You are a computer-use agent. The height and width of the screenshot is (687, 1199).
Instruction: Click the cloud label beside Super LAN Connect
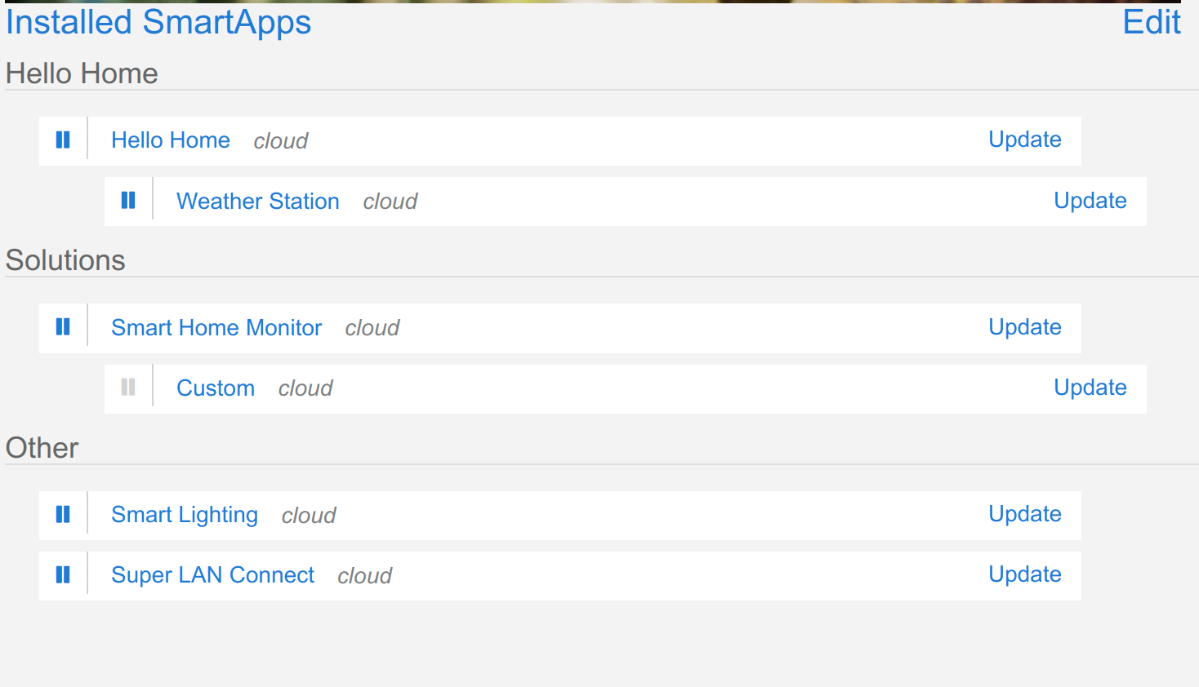coord(365,576)
